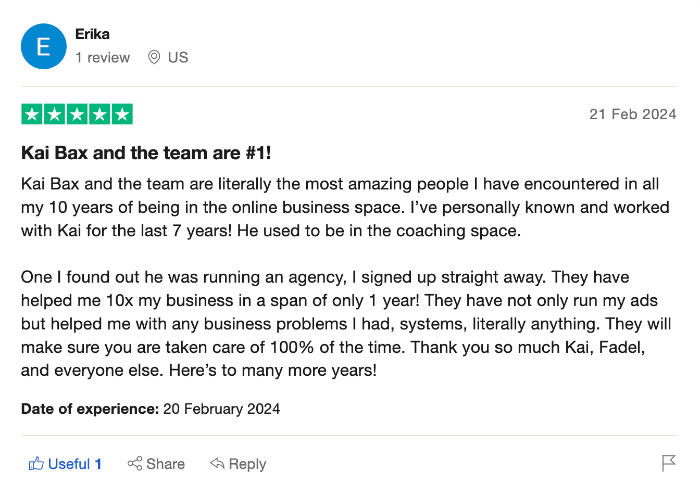Click the third green rating star
This screenshot has height=483, width=700.
coord(77,114)
